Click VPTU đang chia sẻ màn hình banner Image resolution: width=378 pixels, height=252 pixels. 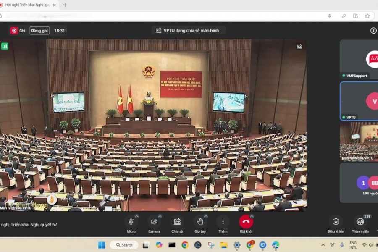[188, 30]
